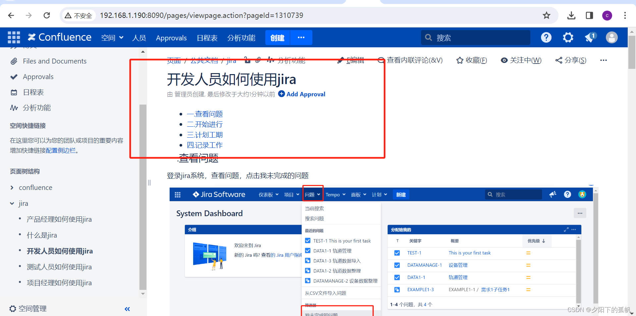The image size is (636, 316).
Task: Click 关注中(W) watch button
Action: click(x=521, y=60)
